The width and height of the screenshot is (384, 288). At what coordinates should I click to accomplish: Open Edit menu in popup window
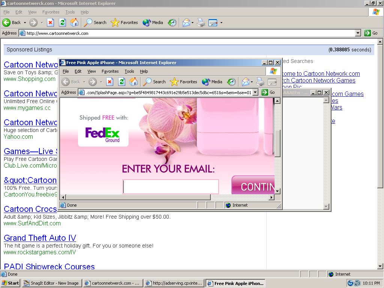point(78,71)
